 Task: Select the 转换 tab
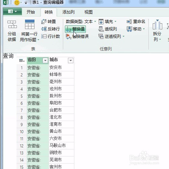(x=49, y=12)
